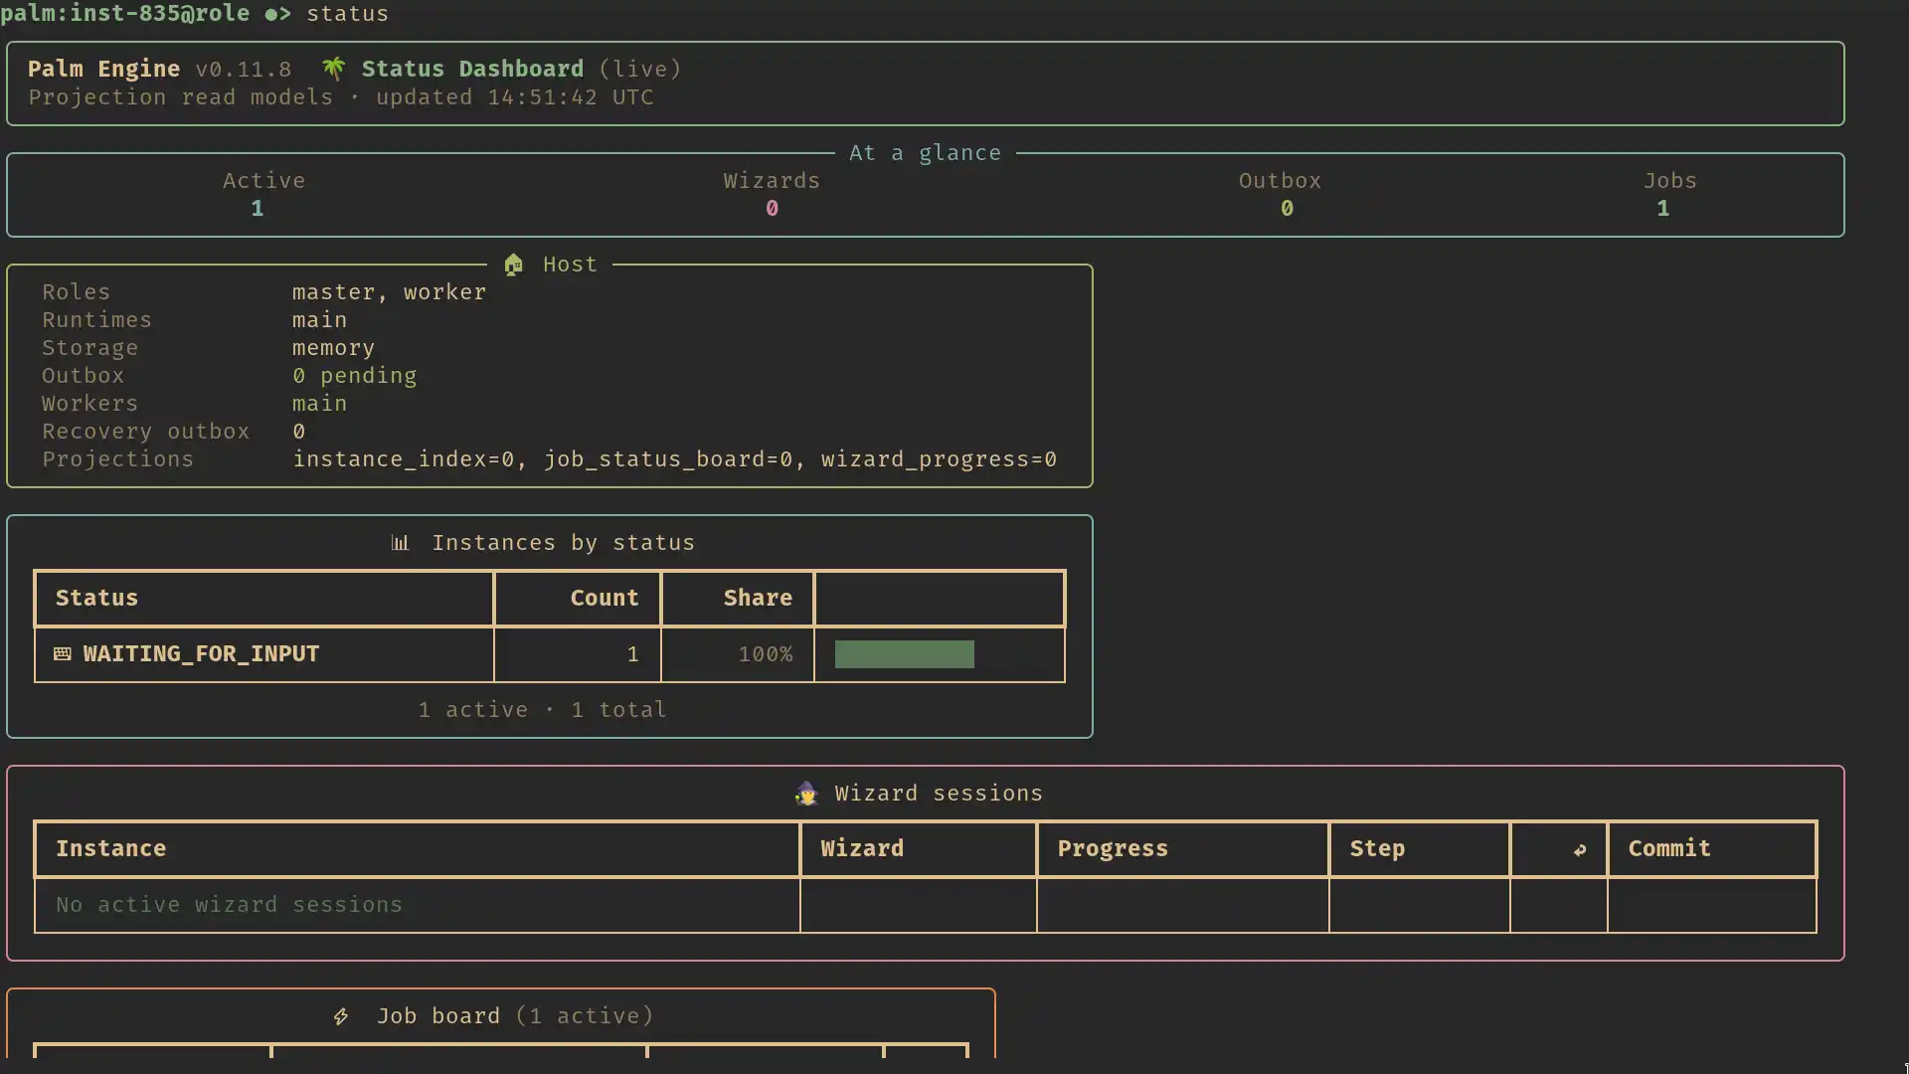Click 'updated 14:51:42 UTC' timestamp
This screenshot has height=1074, width=1909.
coord(514,97)
